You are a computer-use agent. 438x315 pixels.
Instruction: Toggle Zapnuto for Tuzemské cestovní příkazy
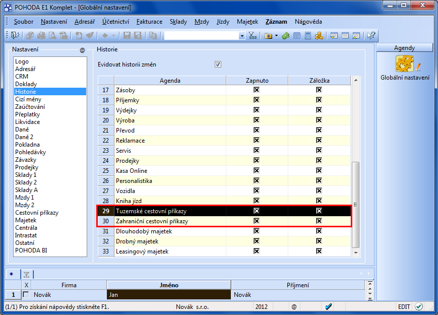257,211
